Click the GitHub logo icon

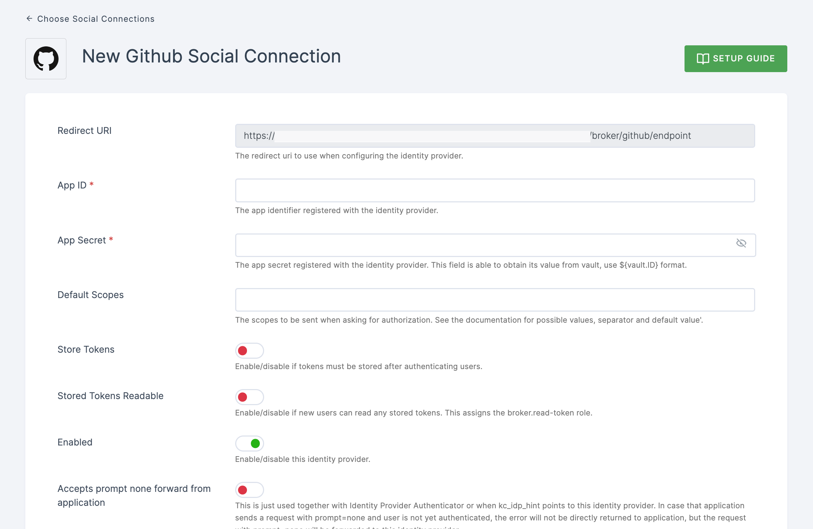(x=46, y=59)
